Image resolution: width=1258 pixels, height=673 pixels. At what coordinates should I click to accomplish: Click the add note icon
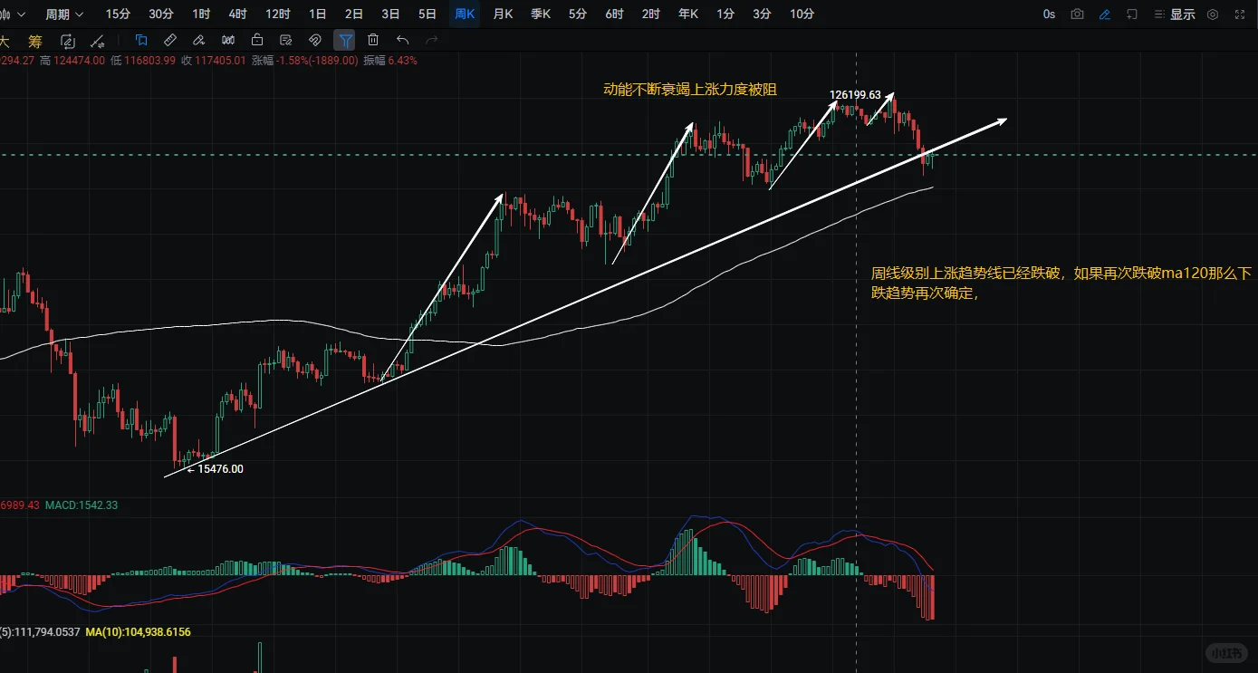pyautogui.click(x=1132, y=14)
